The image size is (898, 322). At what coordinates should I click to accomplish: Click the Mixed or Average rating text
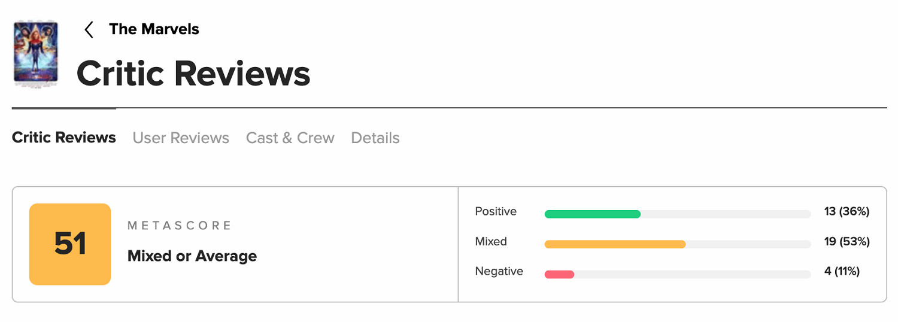pyautogui.click(x=192, y=256)
